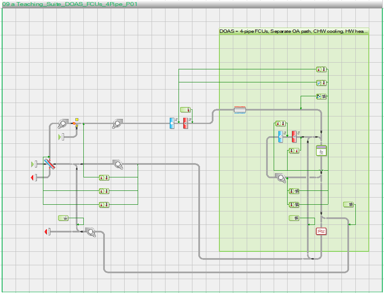384x293 pixels.
Task: Select the bottom exhaust fan beside red outlet
Action: (91, 232)
